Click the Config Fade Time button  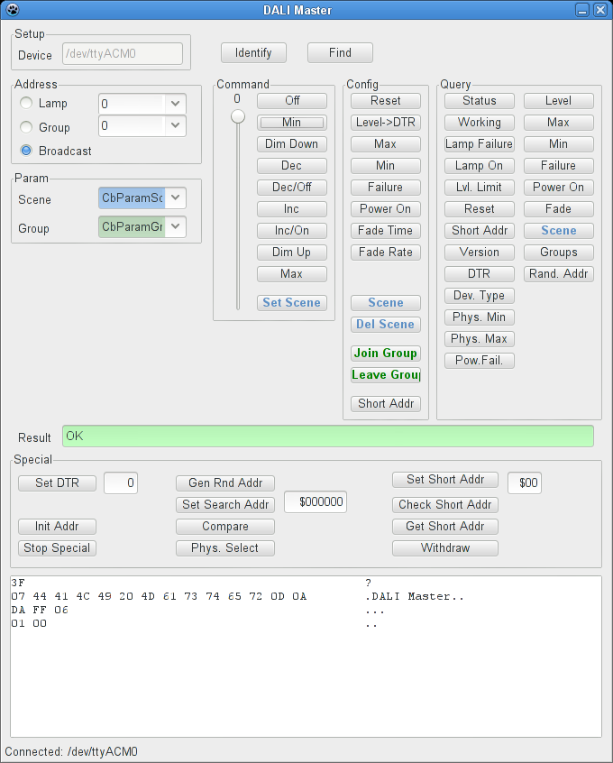(385, 231)
